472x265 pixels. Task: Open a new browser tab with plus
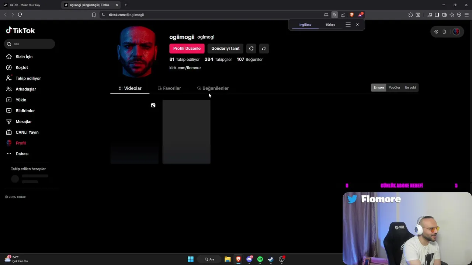(x=126, y=5)
